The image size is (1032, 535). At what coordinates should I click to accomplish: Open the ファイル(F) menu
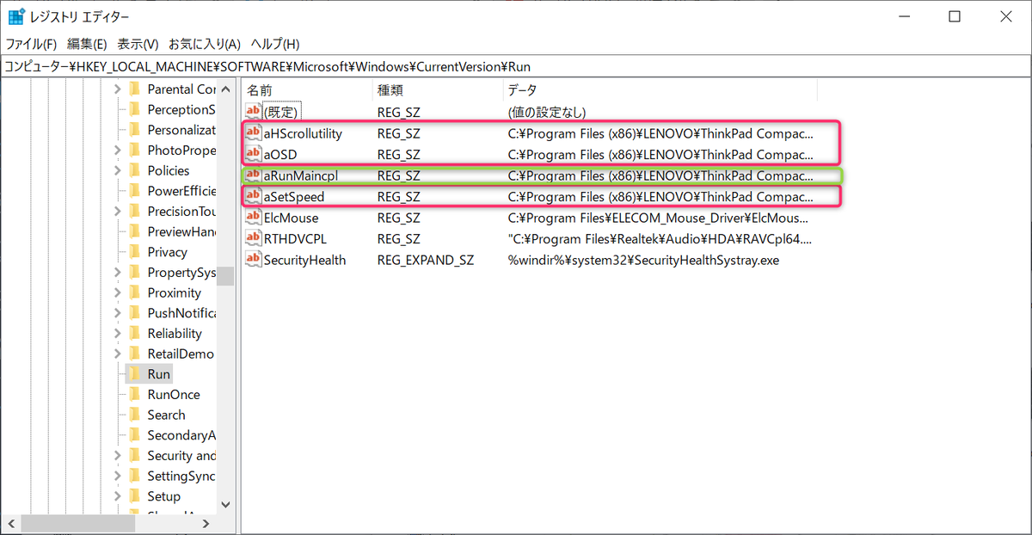(x=32, y=44)
